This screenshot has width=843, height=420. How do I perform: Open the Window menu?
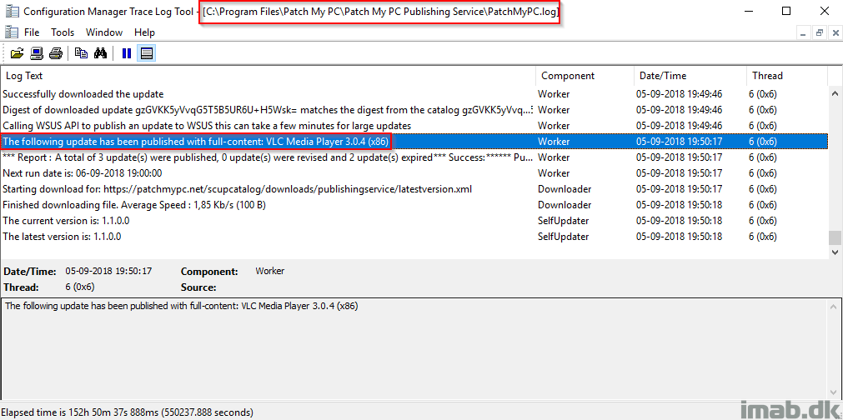coord(104,32)
